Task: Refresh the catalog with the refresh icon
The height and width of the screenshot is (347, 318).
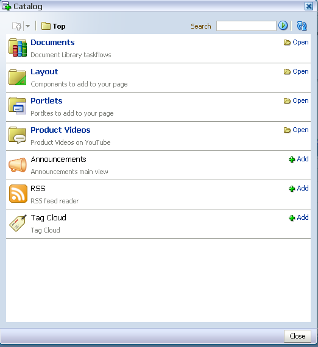Action: (x=302, y=26)
